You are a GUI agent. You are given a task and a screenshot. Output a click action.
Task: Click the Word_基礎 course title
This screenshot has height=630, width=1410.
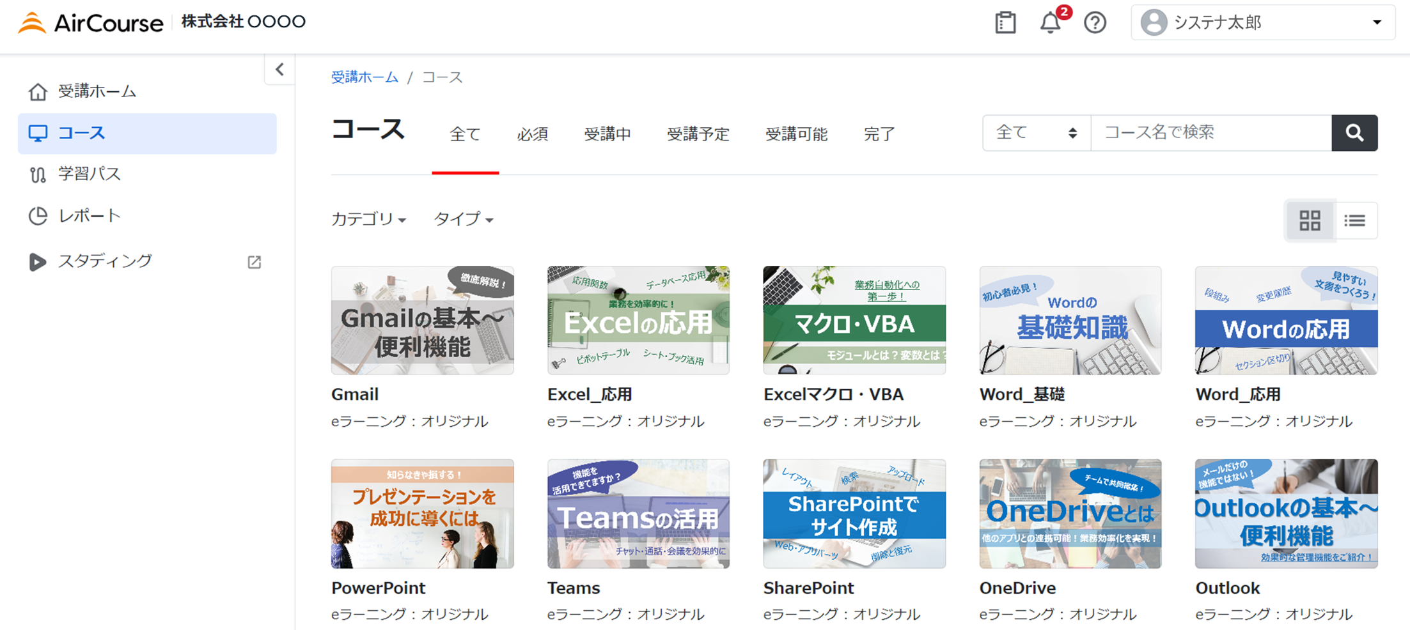[x=1022, y=394]
